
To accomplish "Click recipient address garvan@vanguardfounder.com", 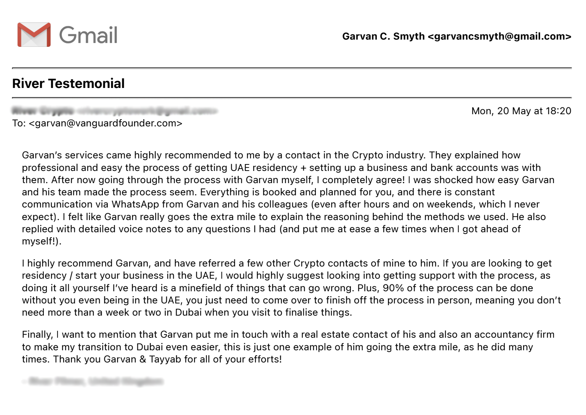I will click(x=106, y=123).
